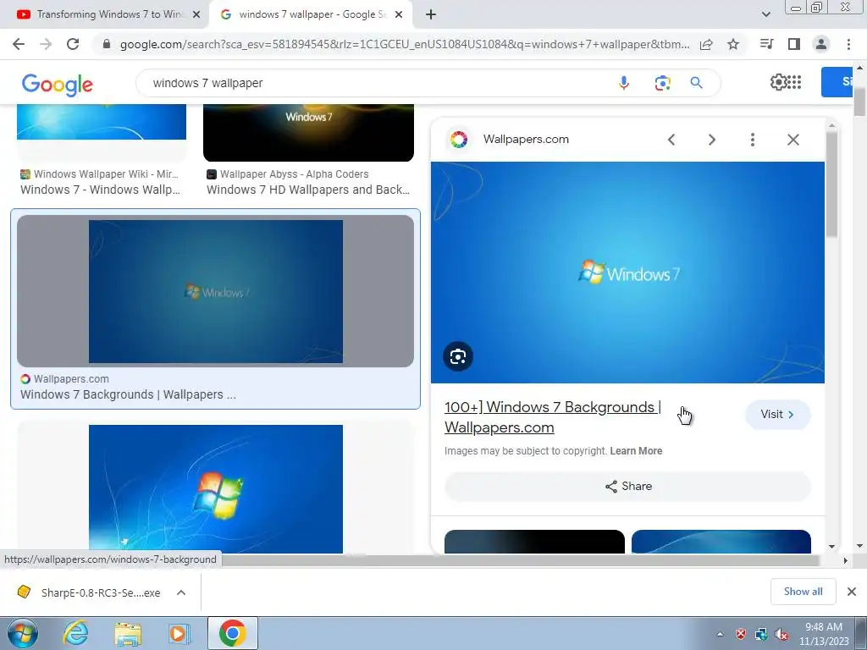
Task: Click the blue Sign in button
Action: 837,82
